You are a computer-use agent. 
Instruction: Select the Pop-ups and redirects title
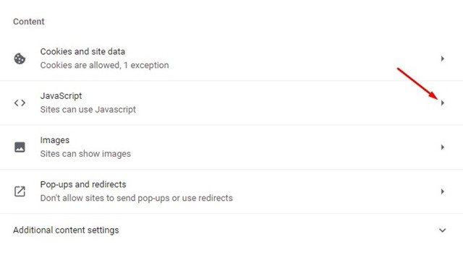[x=83, y=184]
